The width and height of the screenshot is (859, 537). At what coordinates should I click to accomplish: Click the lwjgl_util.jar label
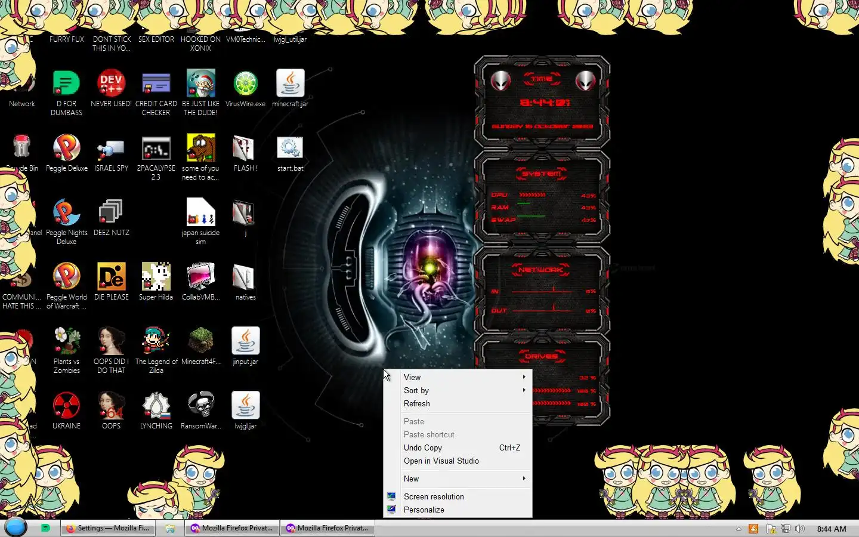pyautogui.click(x=290, y=39)
